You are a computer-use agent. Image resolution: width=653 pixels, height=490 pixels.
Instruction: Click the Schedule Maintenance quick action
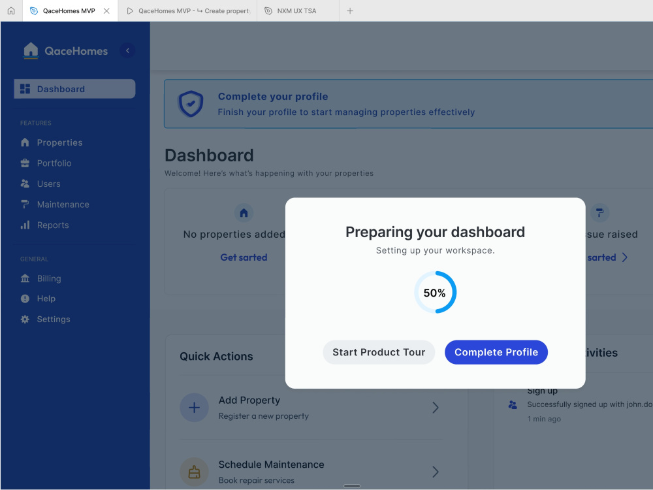[x=310, y=472]
